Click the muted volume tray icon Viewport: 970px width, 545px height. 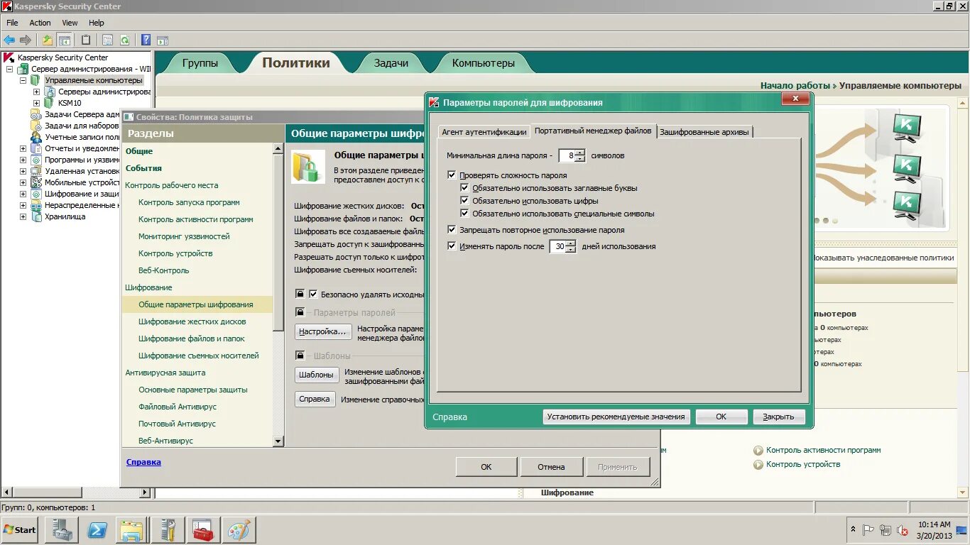[x=903, y=530]
